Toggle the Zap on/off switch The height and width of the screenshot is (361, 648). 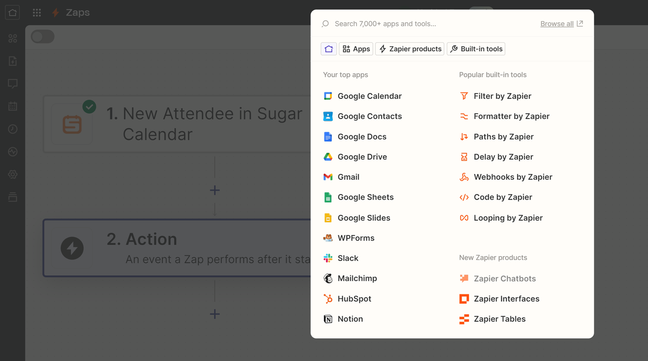[x=42, y=37]
